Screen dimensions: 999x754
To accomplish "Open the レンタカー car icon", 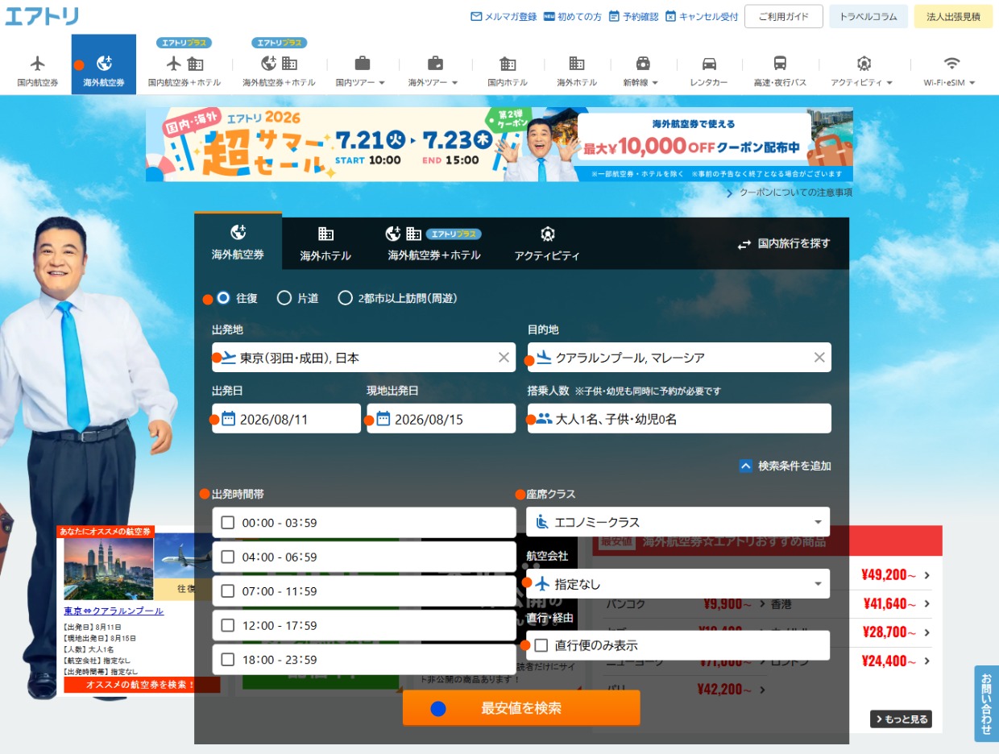I will [x=709, y=64].
